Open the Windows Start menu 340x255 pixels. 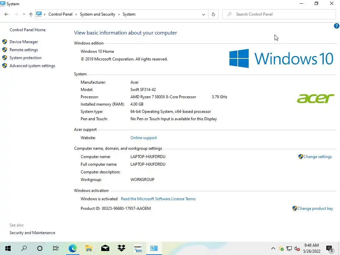click(8, 248)
